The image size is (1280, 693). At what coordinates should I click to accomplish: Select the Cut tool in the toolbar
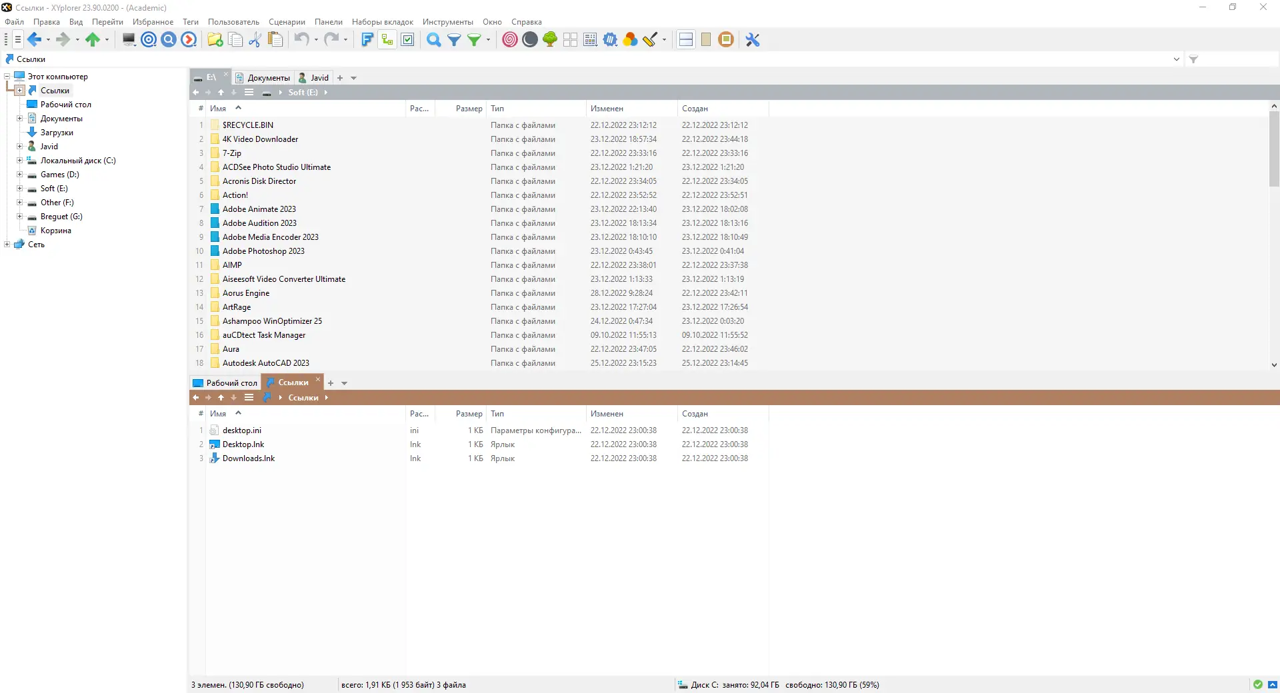click(x=255, y=39)
